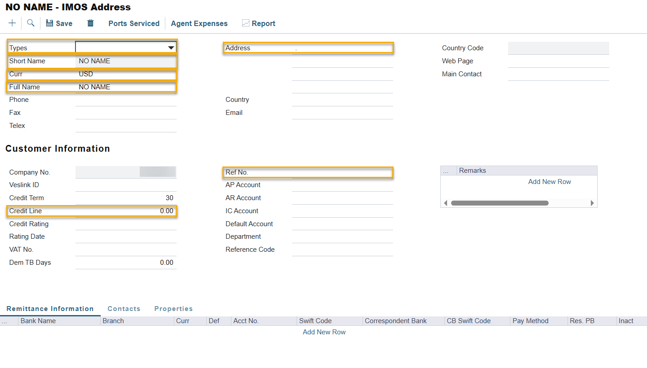
Task: Click Add New Row in Remarks
Action: tap(550, 182)
